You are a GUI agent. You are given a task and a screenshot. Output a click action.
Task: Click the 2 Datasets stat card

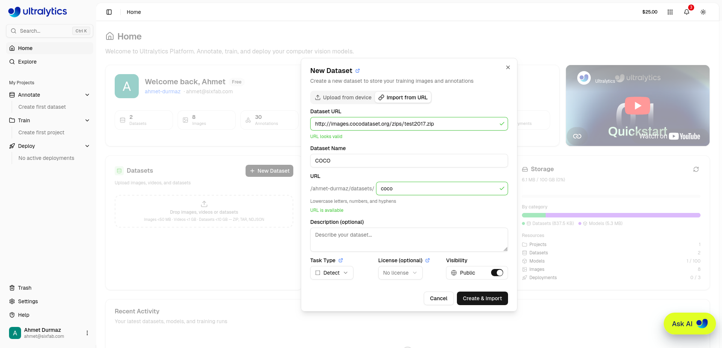click(x=144, y=120)
